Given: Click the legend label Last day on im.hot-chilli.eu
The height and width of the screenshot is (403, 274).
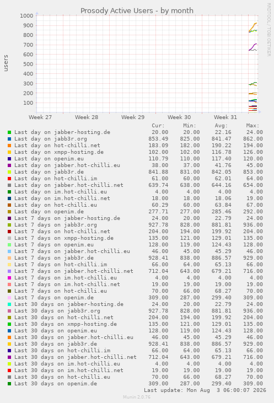Looking at the screenshot, I should click(x=61, y=192).
